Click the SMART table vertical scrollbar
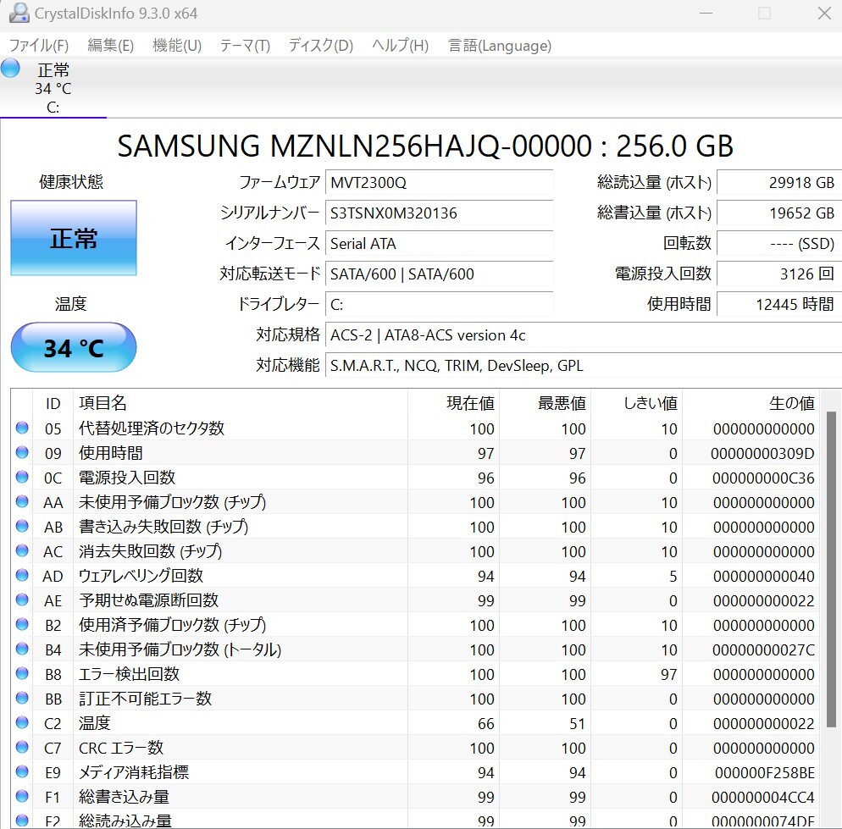 (x=831, y=569)
